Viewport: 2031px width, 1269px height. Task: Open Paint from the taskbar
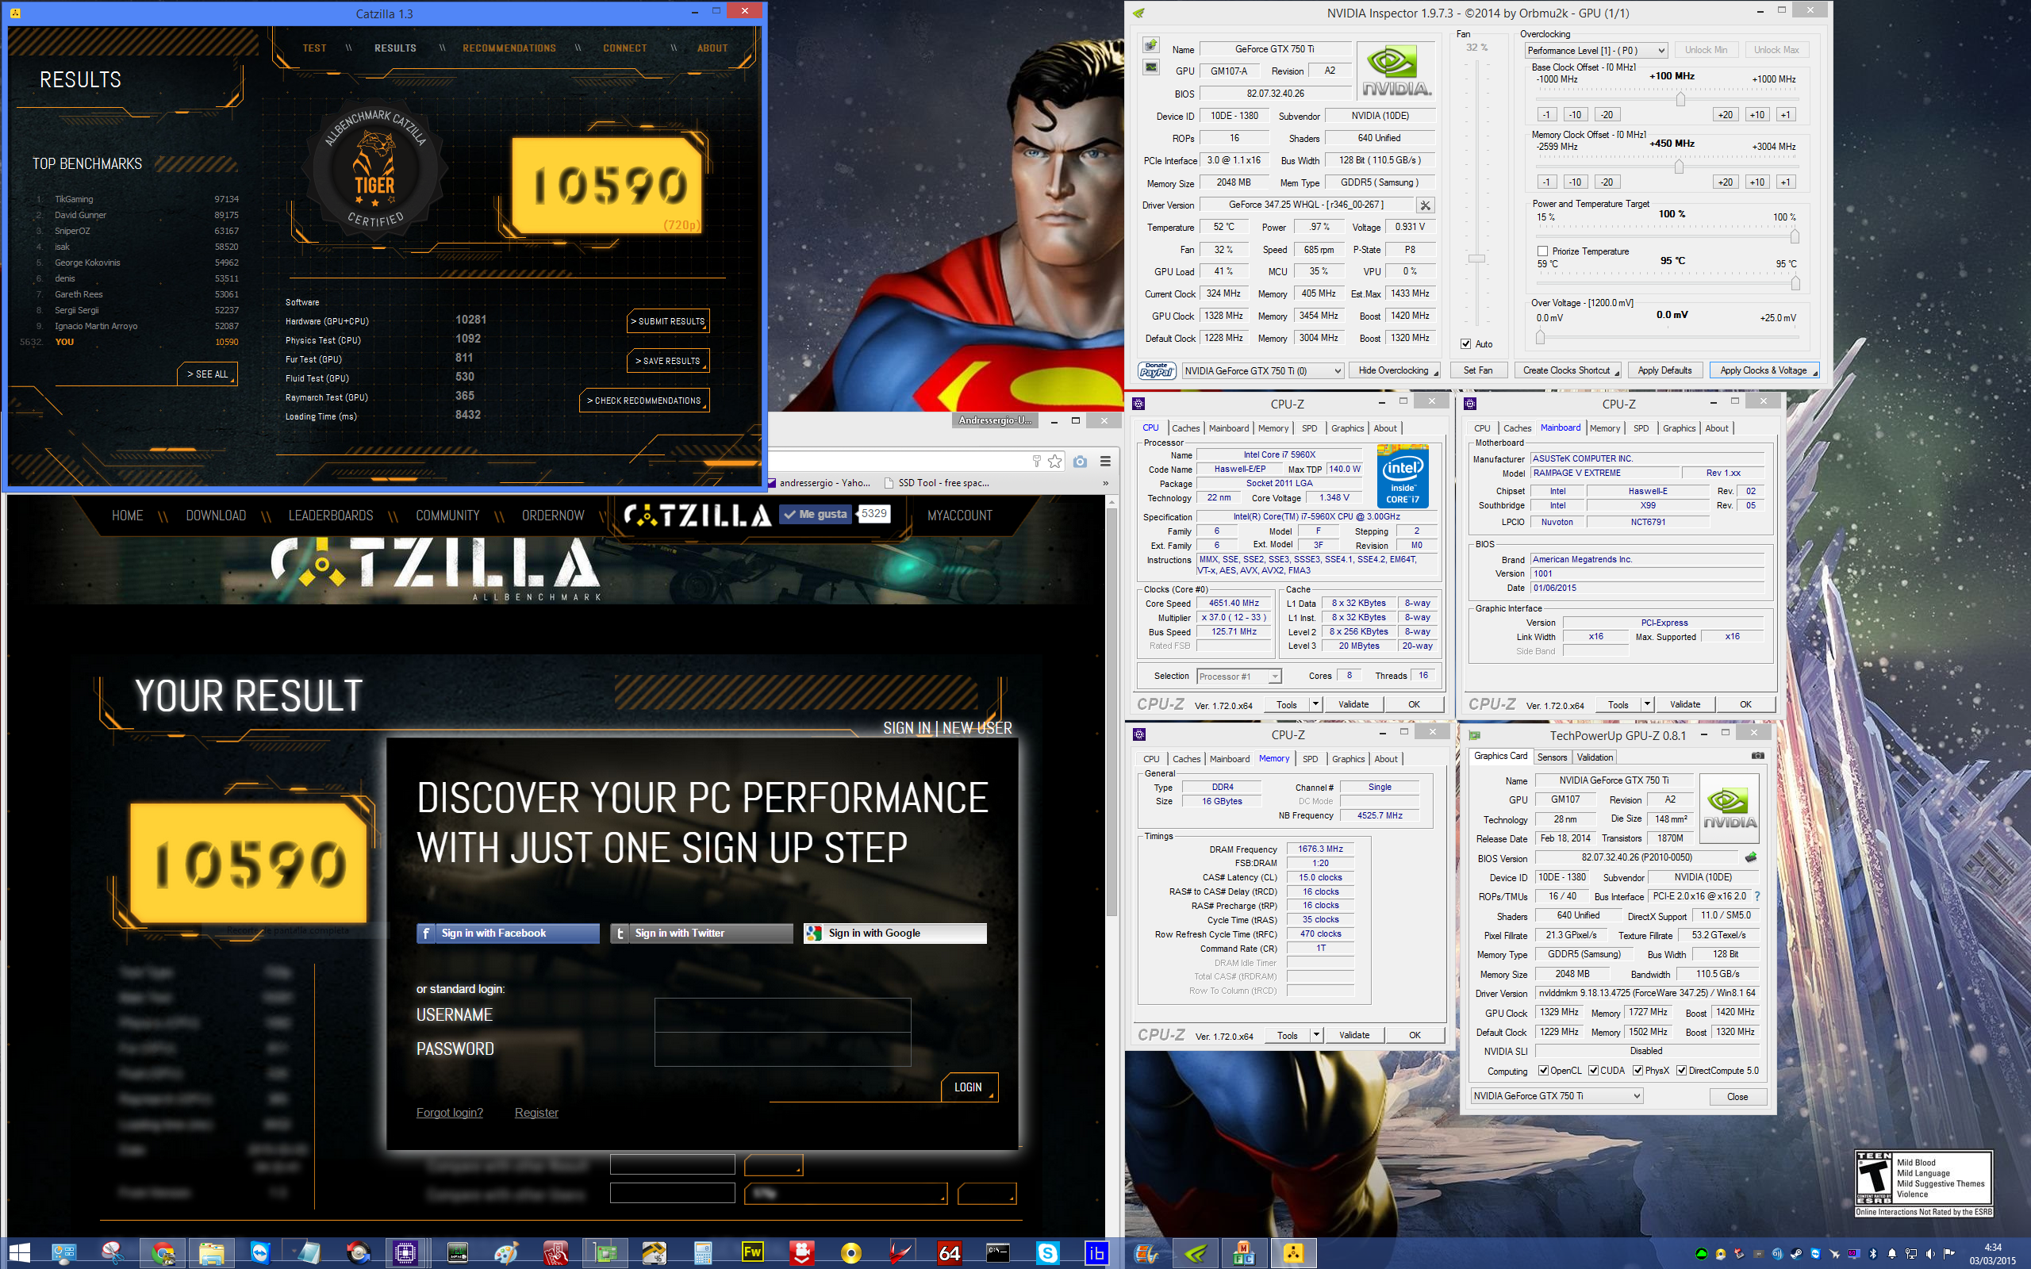pos(506,1253)
